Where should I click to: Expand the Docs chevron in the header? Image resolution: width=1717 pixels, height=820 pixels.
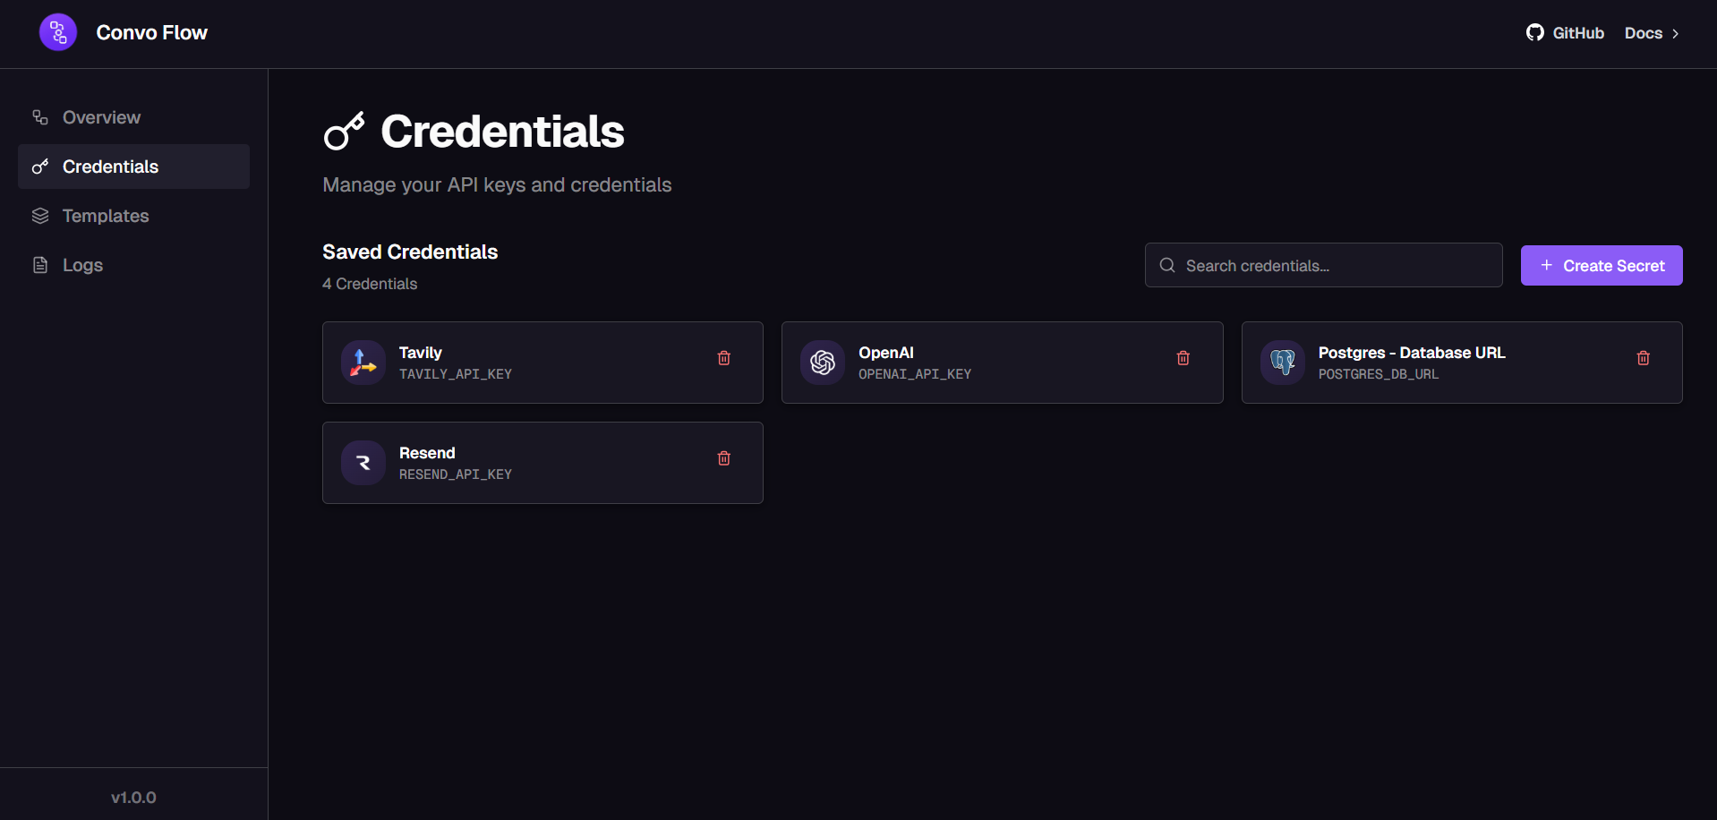1676,33
